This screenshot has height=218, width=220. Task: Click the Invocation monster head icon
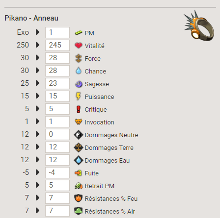tap(79, 121)
